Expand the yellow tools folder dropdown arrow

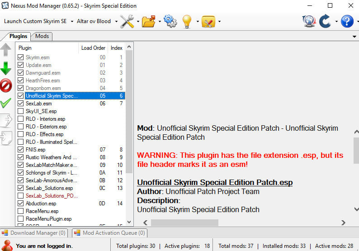click(219, 22)
